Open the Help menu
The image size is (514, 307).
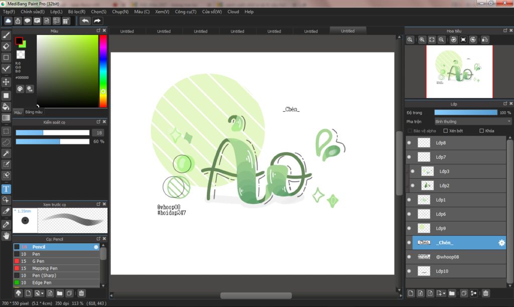[x=249, y=12]
